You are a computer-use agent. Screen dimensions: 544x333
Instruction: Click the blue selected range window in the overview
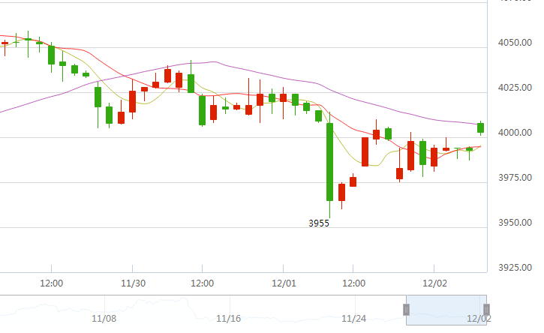[x=446, y=309]
